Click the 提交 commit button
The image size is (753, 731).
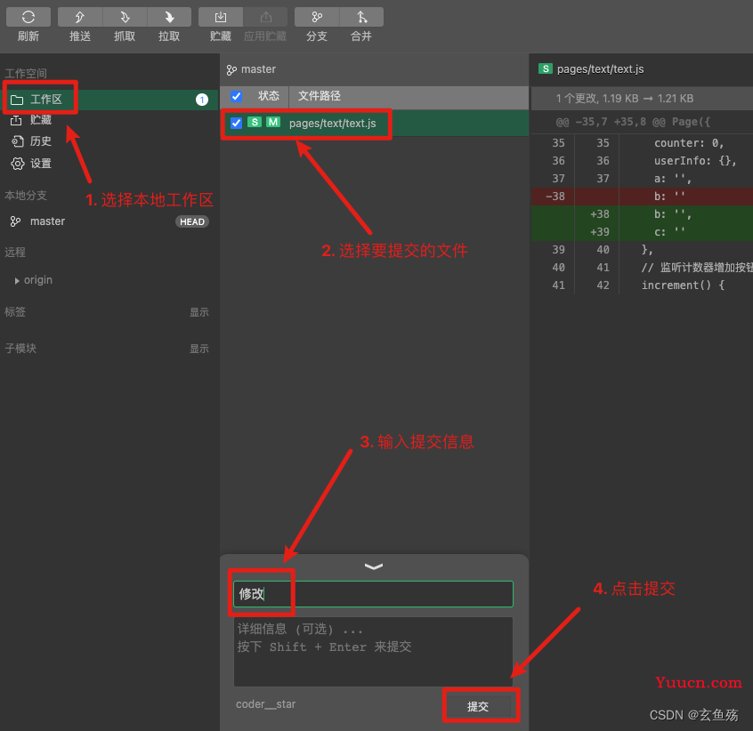tap(478, 706)
